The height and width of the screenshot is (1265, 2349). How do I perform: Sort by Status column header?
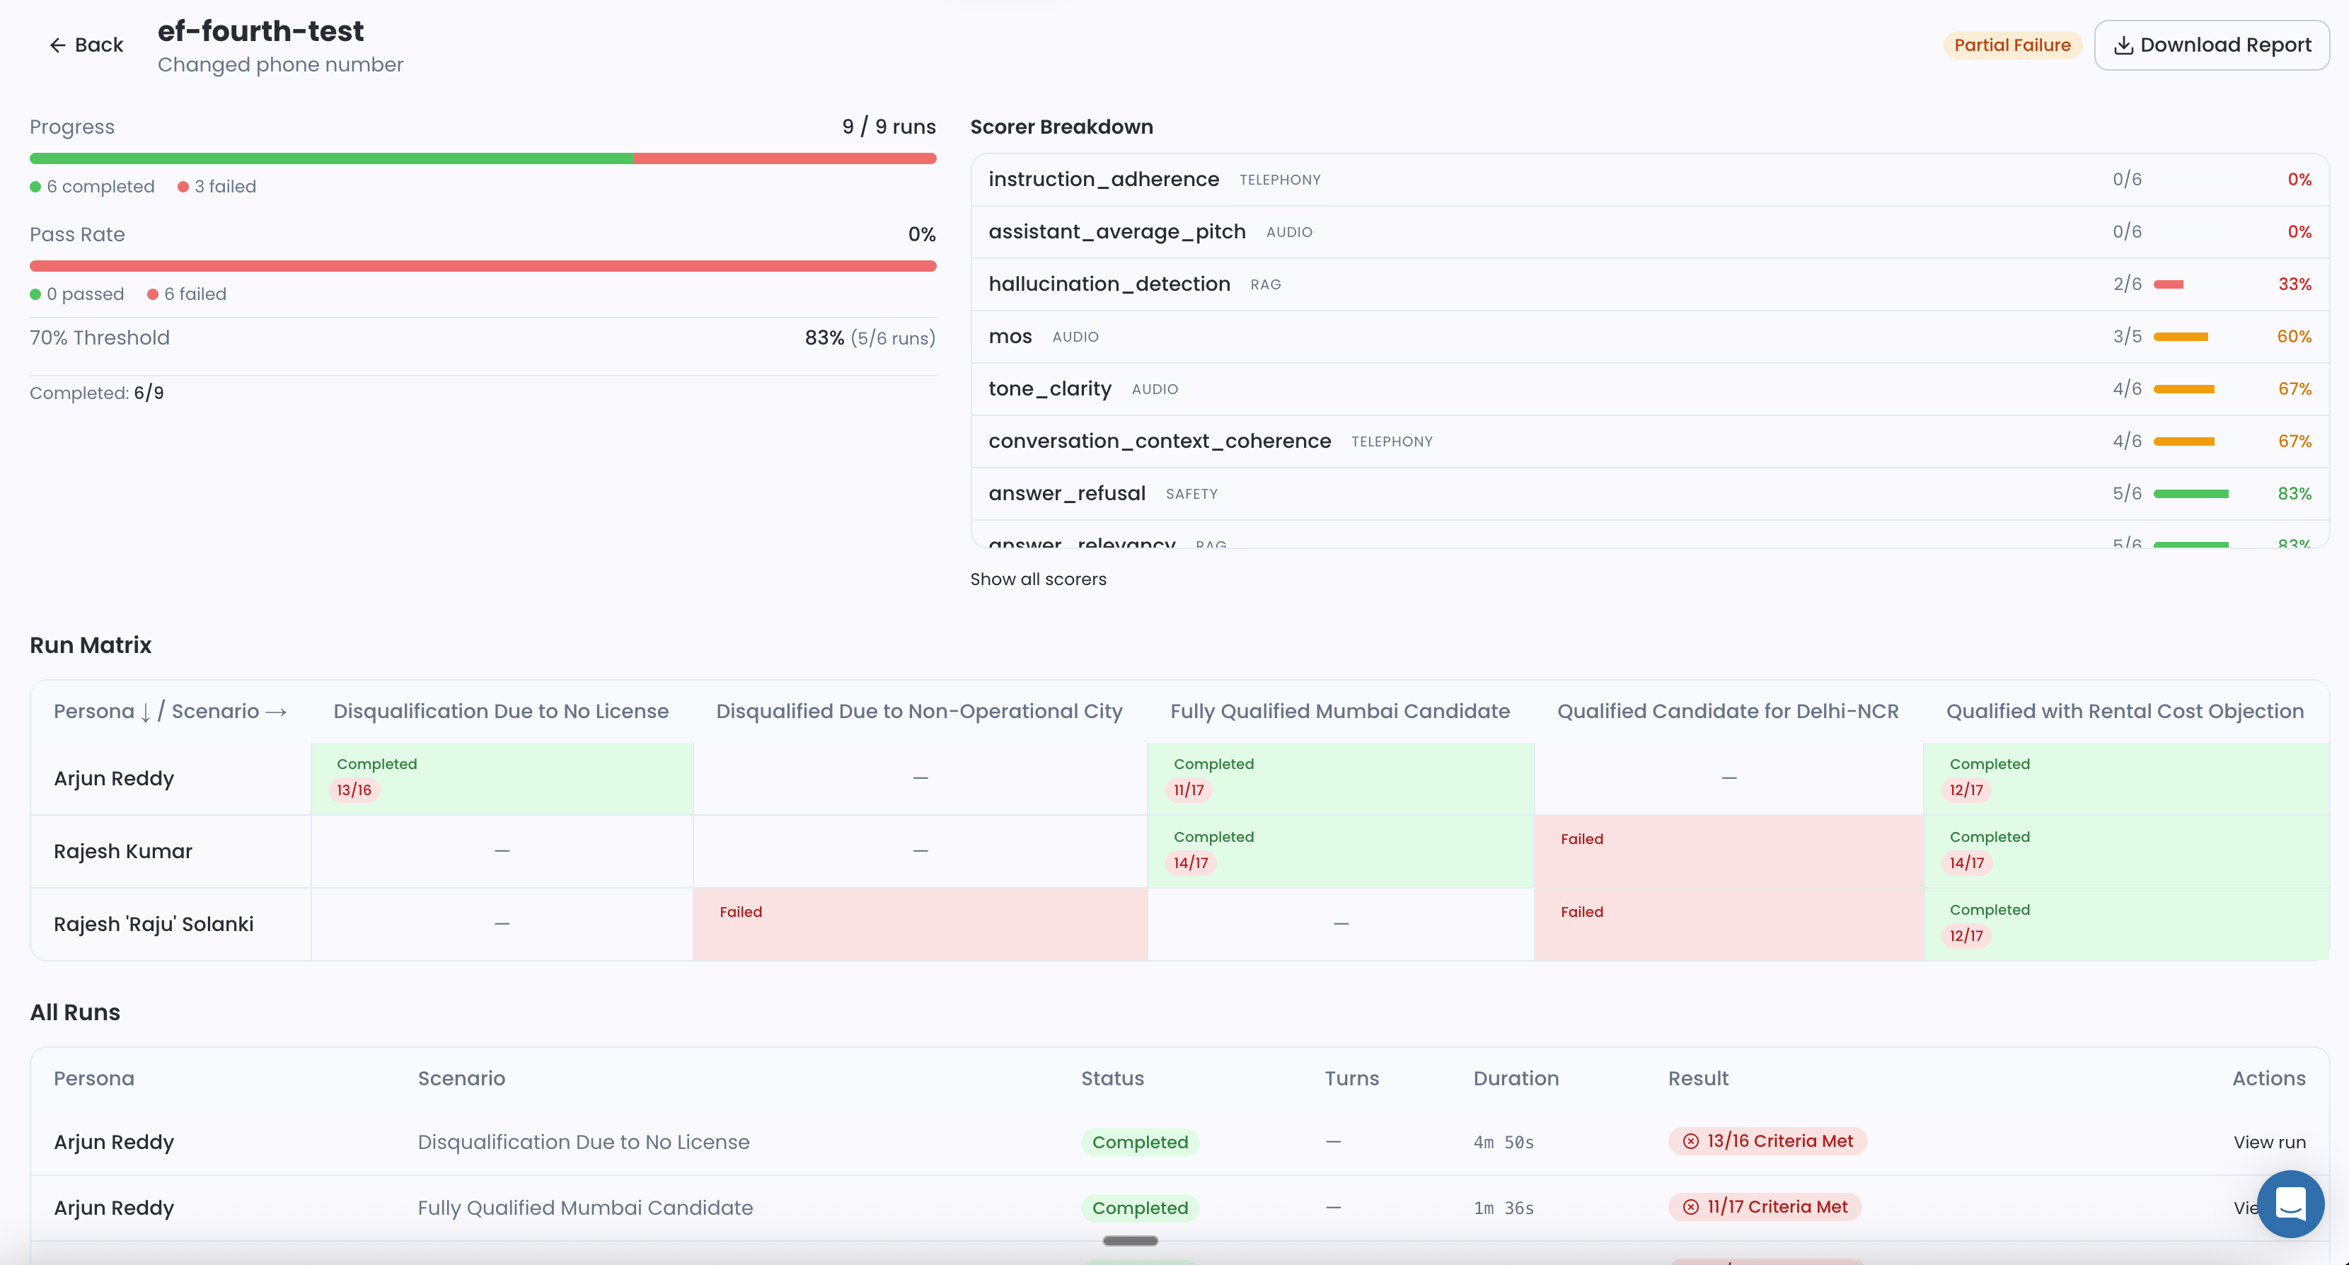(x=1112, y=1078)
